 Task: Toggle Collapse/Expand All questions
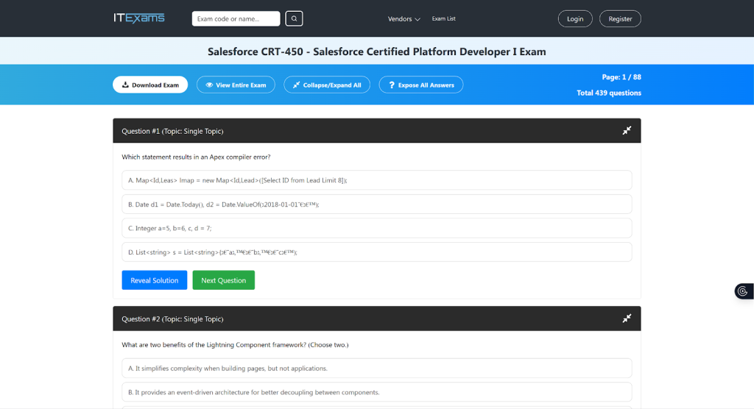(x=326, y=85)
